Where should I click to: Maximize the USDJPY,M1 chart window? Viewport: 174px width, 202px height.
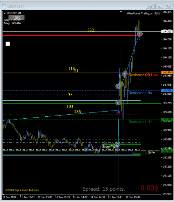point(159,6)
